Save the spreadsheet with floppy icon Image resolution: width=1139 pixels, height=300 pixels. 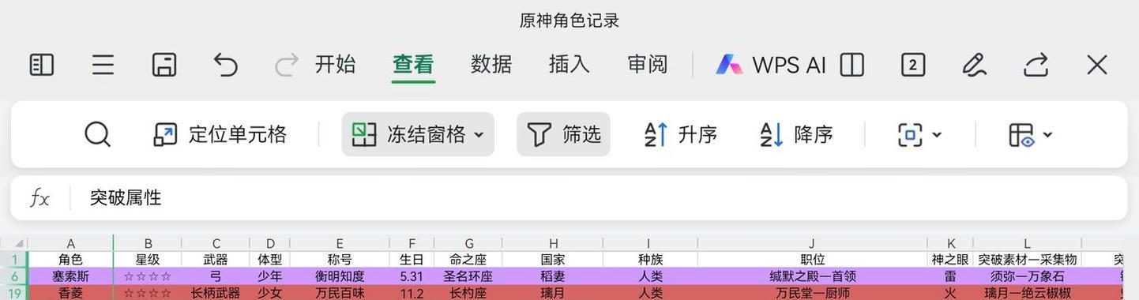[164, 65]
